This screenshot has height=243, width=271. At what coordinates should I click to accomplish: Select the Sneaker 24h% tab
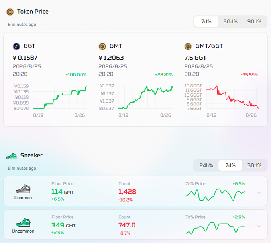[x=206, y=165]
